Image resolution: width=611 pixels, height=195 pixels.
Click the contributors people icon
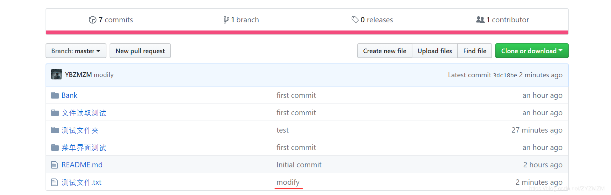click(480, 20)
